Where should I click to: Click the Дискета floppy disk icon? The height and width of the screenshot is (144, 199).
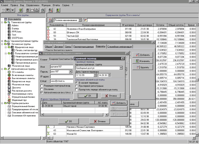click(9, 88)
